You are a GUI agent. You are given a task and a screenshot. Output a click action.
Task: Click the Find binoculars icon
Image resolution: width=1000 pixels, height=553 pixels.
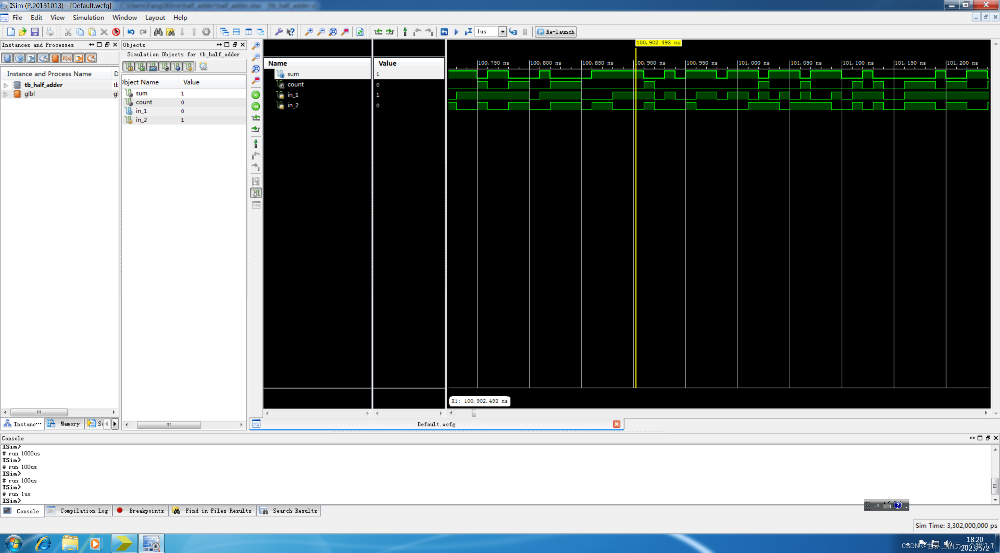(158, 32)
